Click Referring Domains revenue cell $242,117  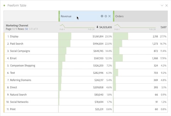tap(99, 80)
